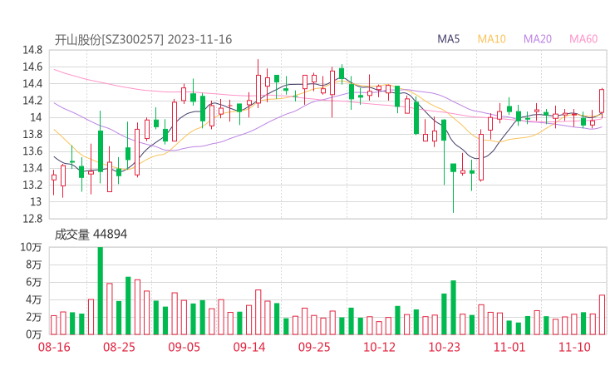Click the 14.8 price axis label
Viewport: 615px width, 366px height.
click(32, 50)
